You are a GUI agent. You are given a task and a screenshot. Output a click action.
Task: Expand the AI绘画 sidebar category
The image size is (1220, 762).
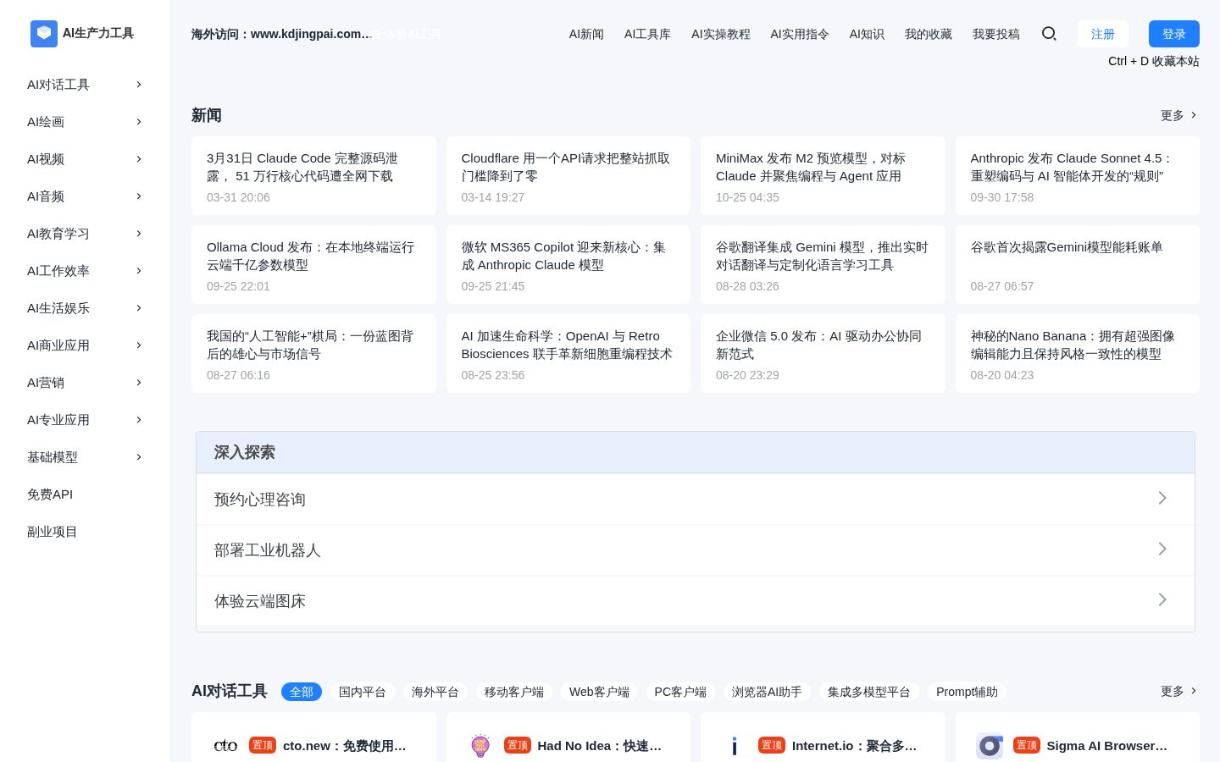[x=85, y=122]
